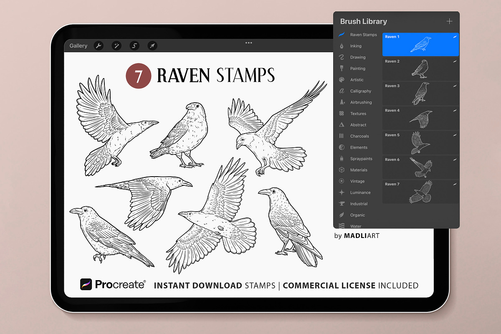Click the Spraypaints can icon
Screen dimensions: 501x334
coord(342,159)
